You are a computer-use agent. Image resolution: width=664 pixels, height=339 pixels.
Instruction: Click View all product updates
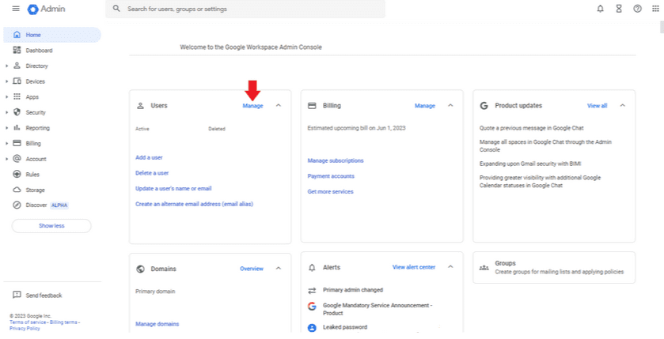[x=597, y=106]
